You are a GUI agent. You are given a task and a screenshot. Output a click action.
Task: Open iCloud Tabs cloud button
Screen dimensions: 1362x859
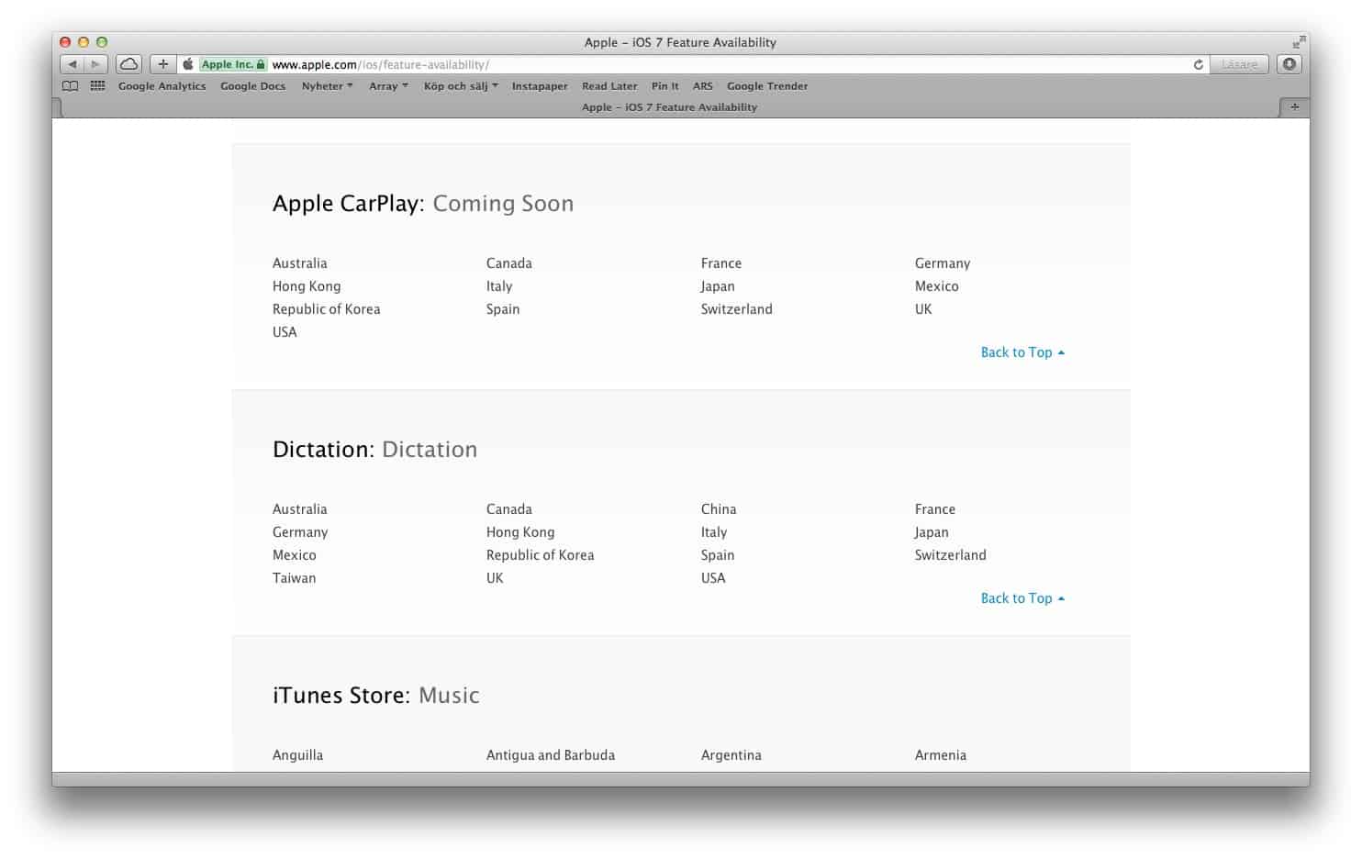coord(129,64)
